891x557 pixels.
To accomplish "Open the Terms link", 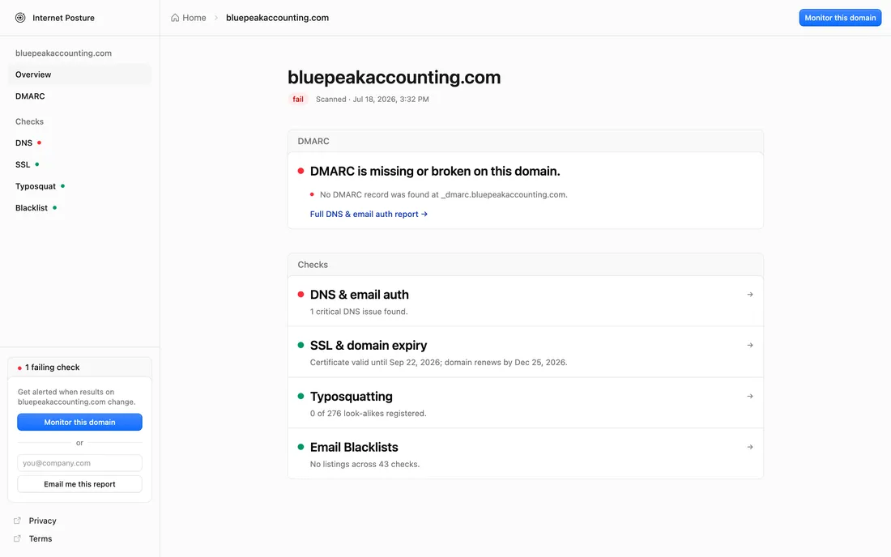I will (40, 539).
